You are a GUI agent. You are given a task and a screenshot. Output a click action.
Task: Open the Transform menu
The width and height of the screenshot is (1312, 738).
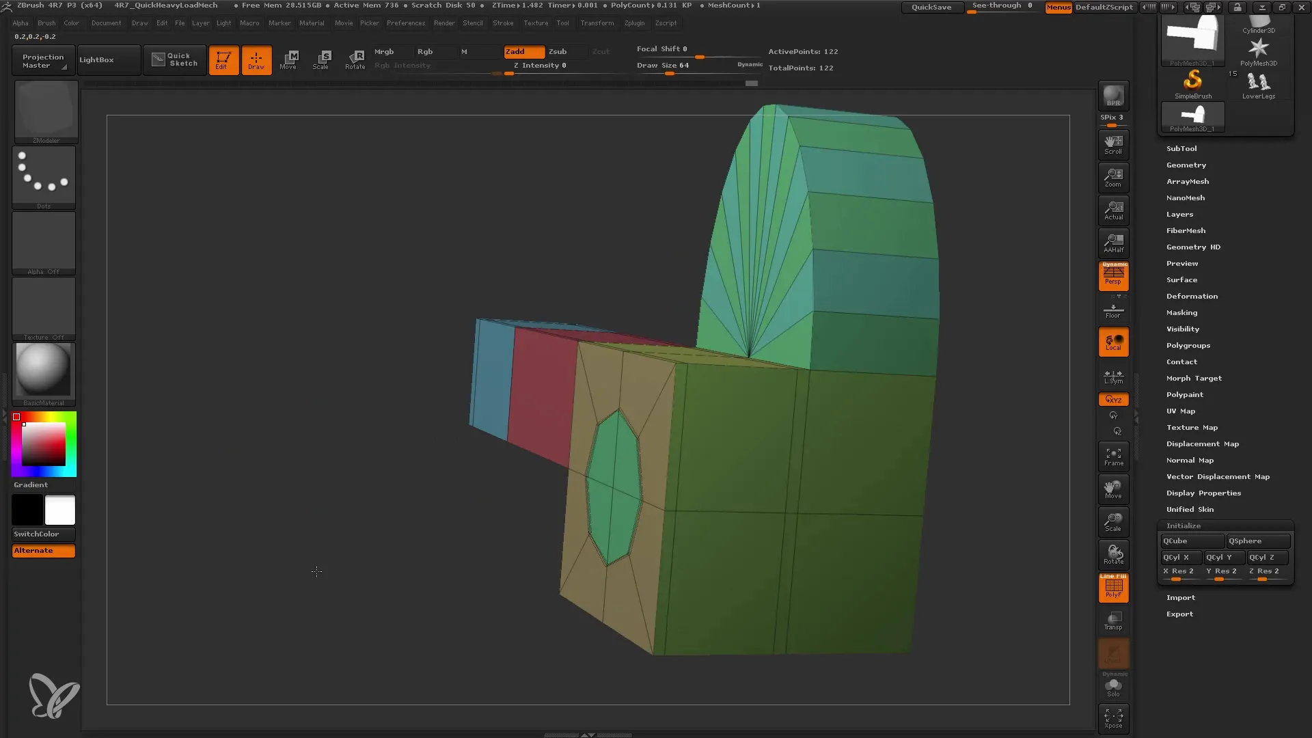point(597,23)
